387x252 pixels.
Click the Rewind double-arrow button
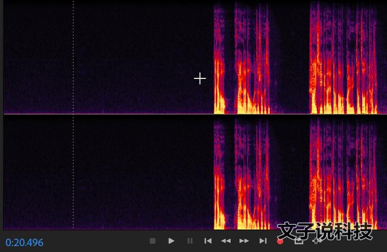[x=226, y=241]
